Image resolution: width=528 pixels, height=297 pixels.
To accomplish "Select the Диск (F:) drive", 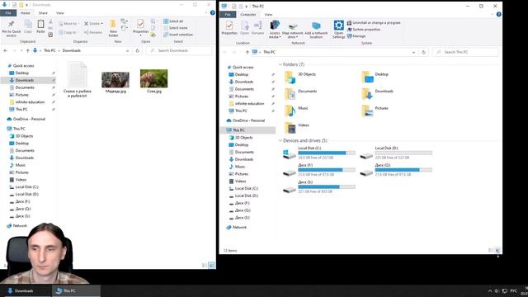I will click(x=318, y=170).
